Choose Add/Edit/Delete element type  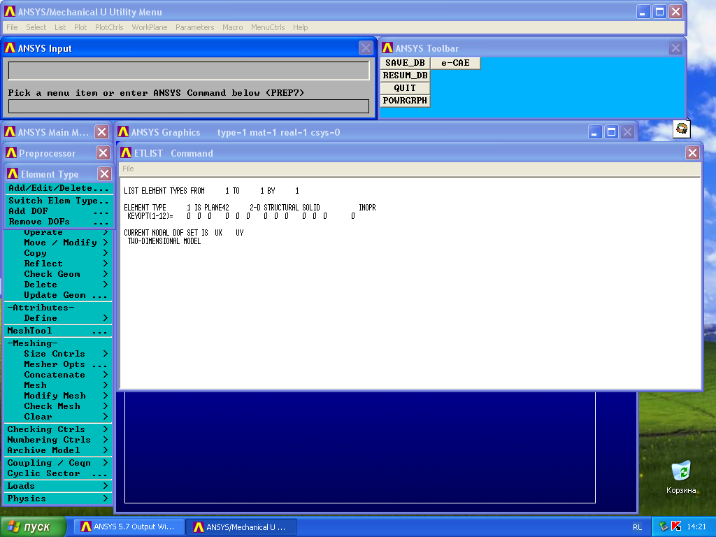pyautogui.click(x=59, y=188)
